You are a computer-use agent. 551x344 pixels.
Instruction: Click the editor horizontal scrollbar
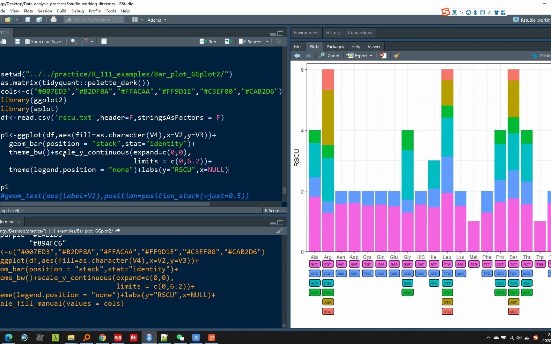coord(105,204)
